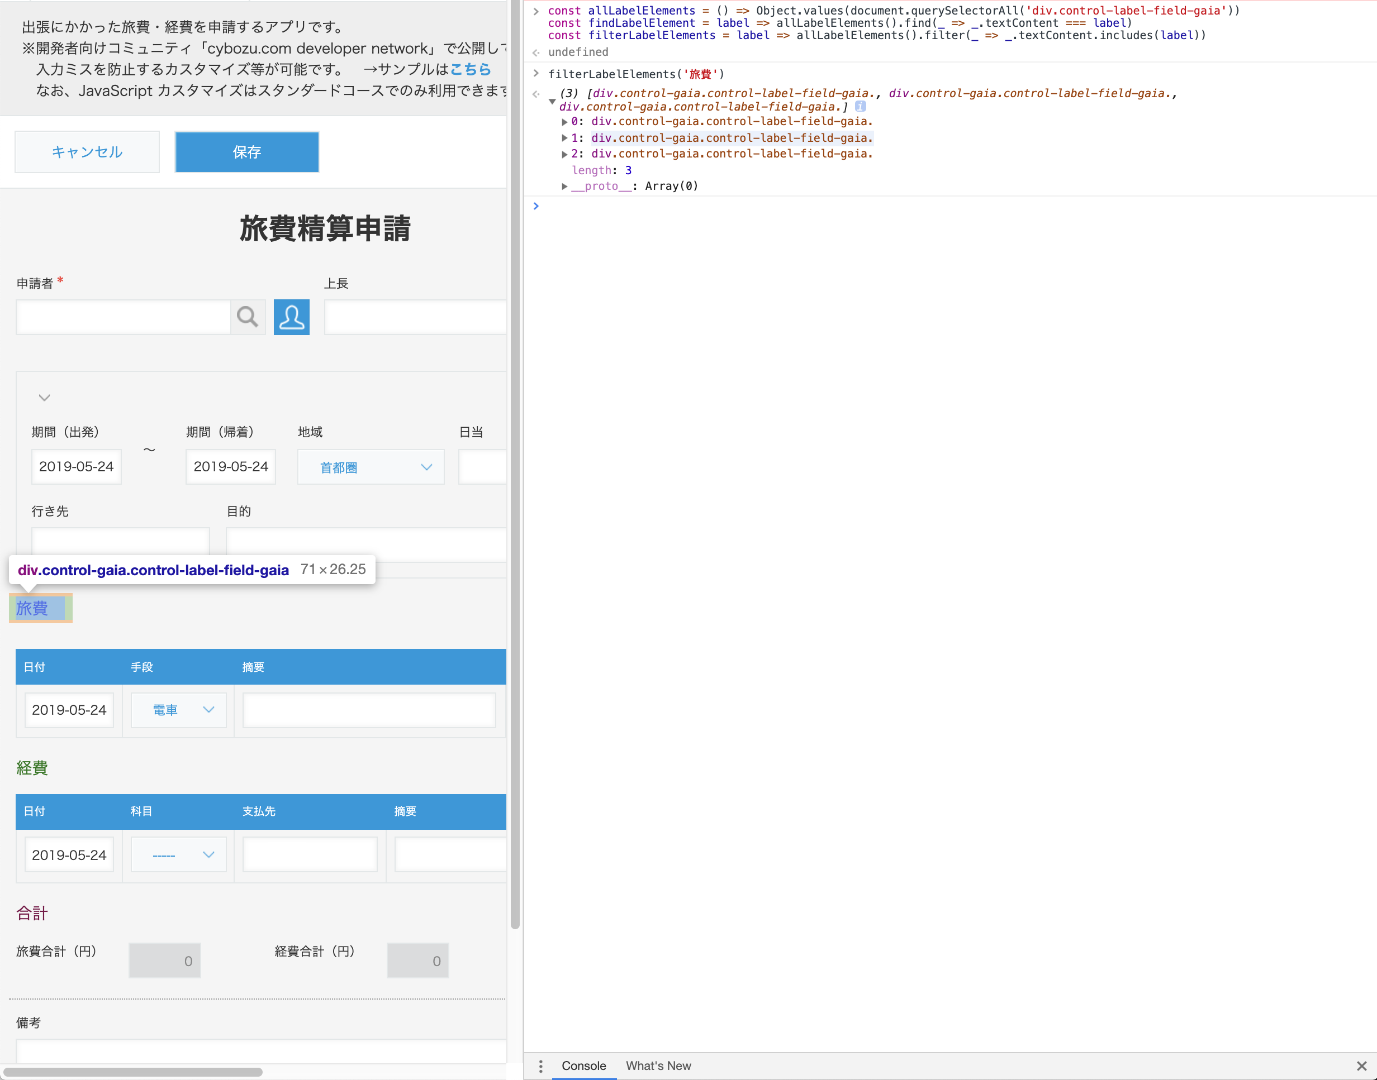Image resolution: width=1377 pixels, height=1080 pixels.
Task: Expand array item 0 in console
Action: (x=564, y=121)
